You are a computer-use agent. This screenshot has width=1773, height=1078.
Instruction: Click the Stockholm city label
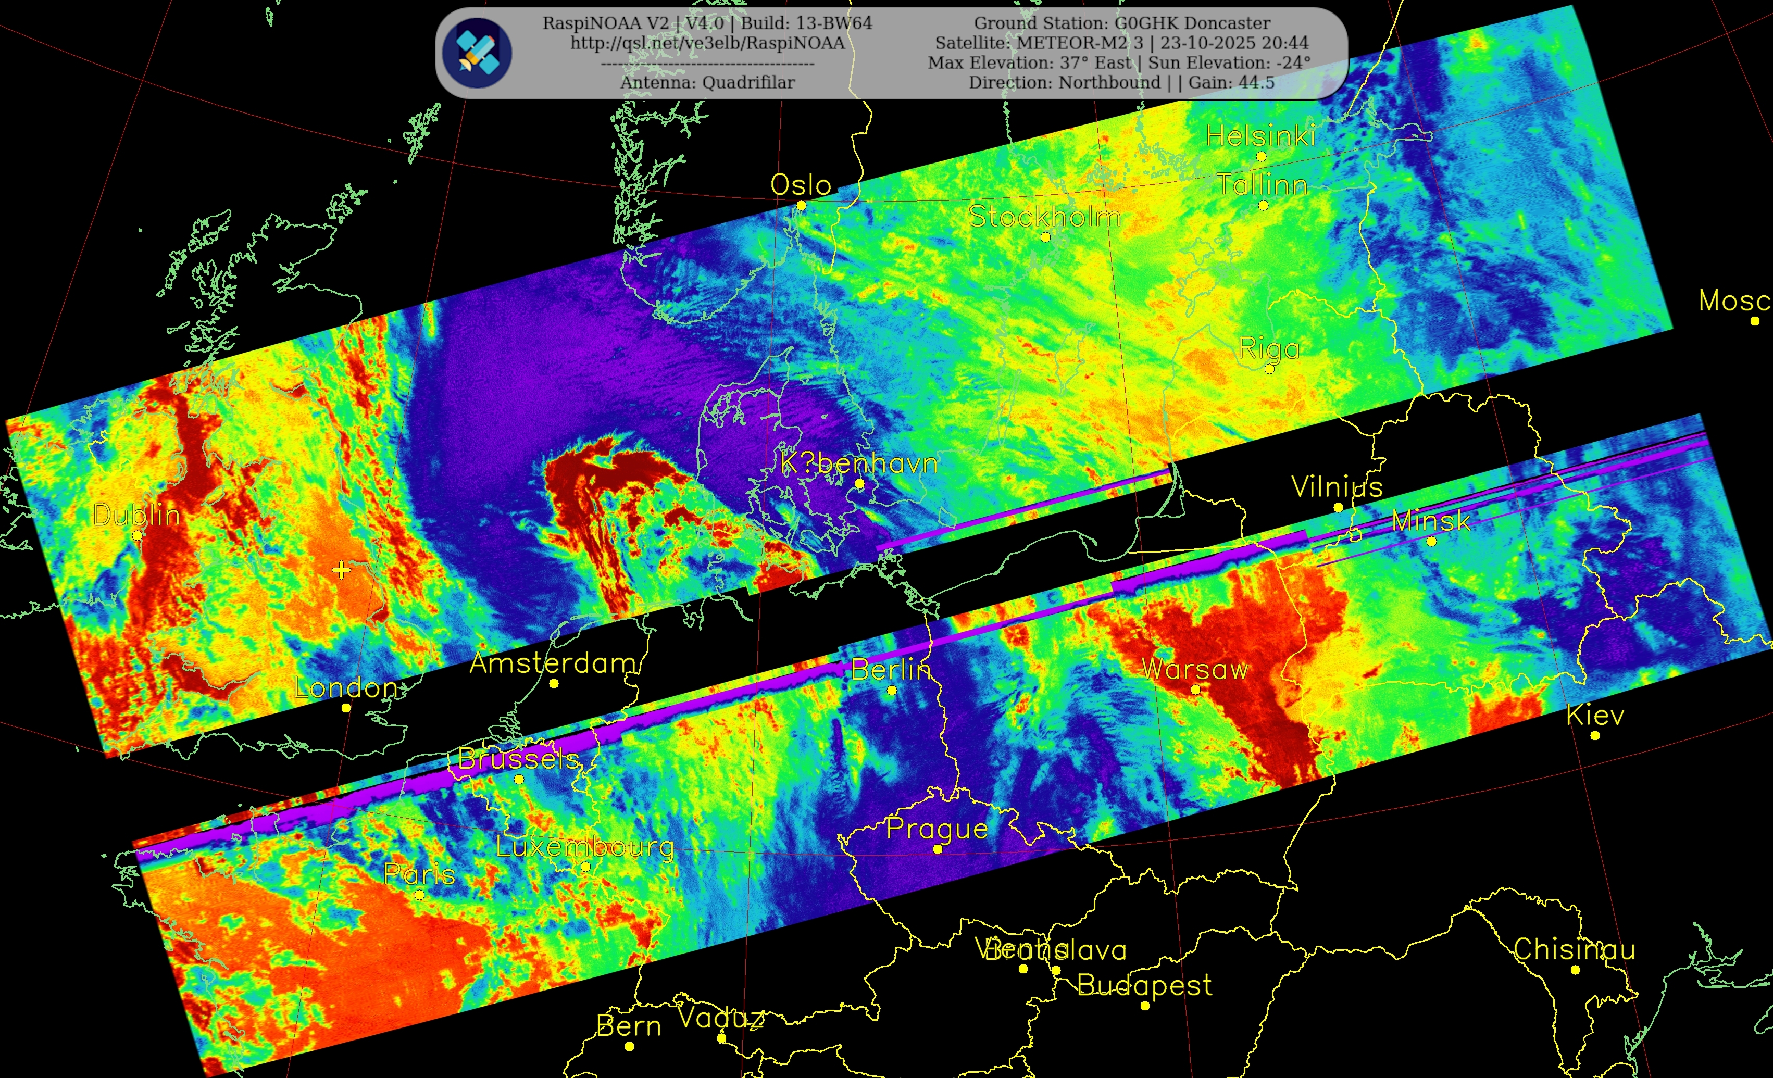(x=1045, y=217)
